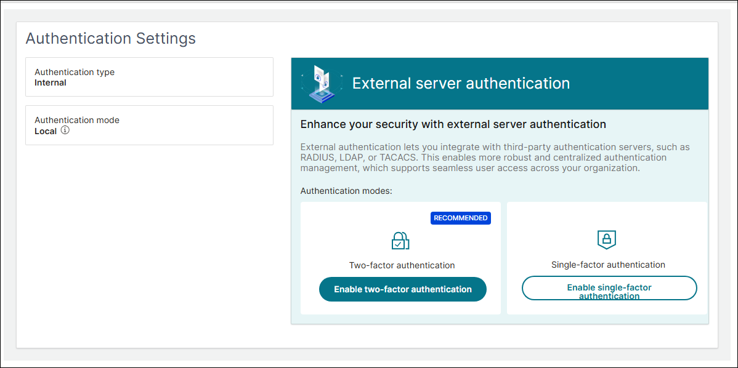
Task: Click the Enhance your security subheading
Action: [453, 124]
